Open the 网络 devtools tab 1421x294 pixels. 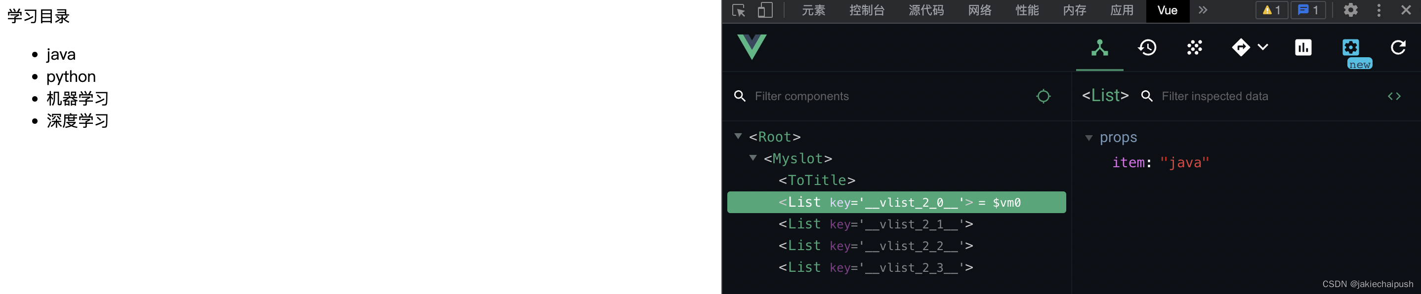tap(979, 10)
